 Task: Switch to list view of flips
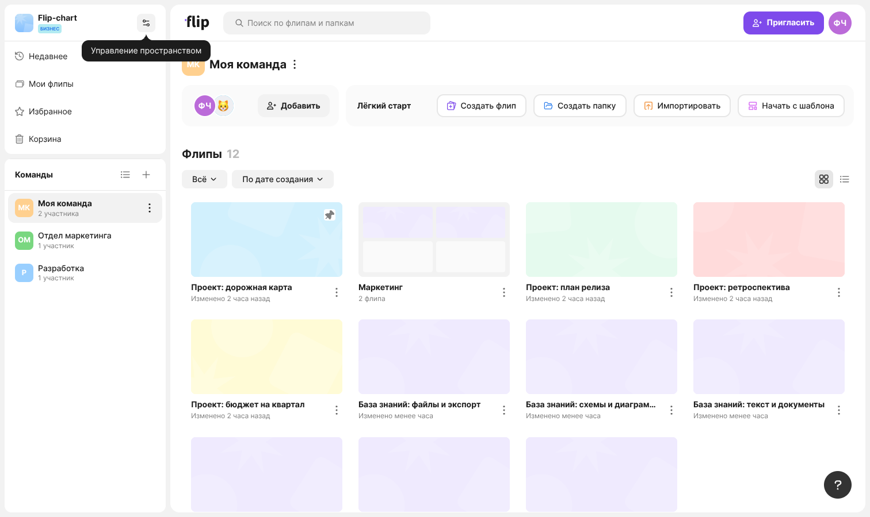click(x=845, y=179)
